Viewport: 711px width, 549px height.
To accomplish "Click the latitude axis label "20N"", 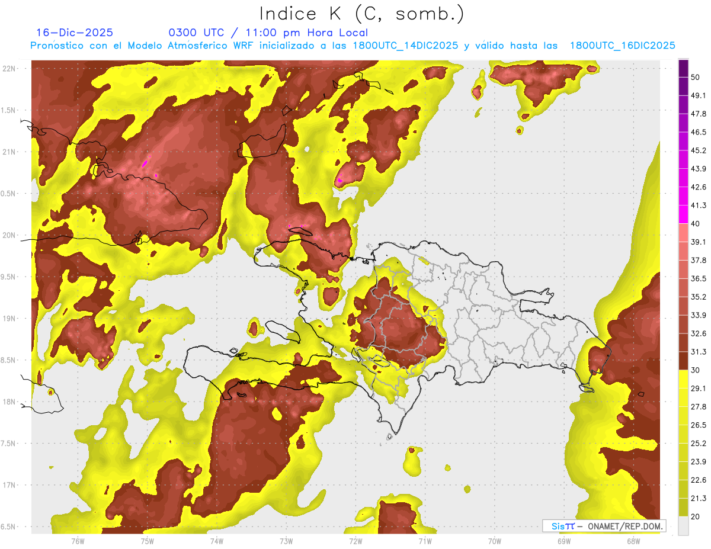I will click(10, 235).
